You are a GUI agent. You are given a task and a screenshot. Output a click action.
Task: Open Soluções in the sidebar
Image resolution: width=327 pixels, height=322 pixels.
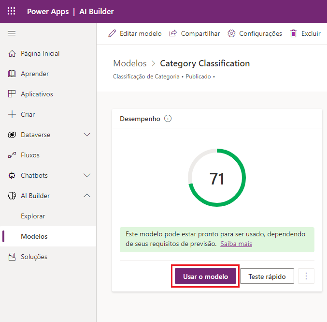click(34, 257)
